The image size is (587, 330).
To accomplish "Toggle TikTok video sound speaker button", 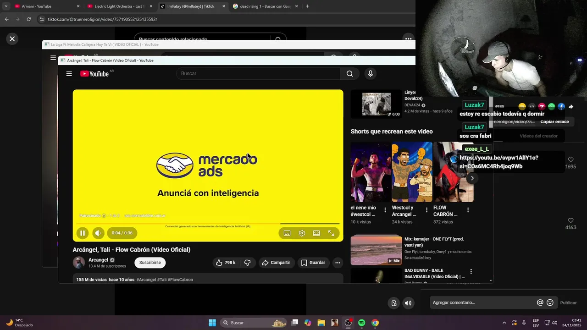I will [x=408, y=303].
